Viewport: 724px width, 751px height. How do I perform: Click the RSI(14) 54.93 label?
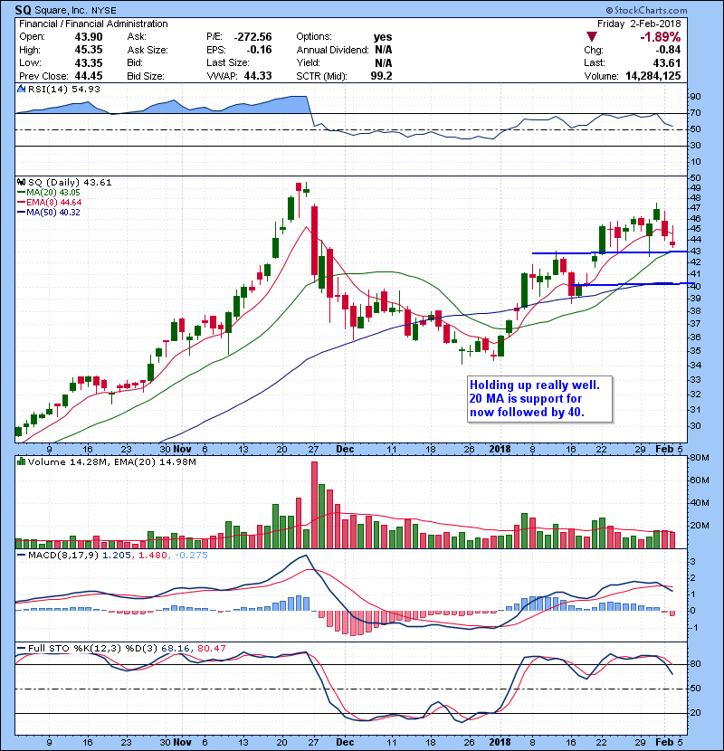click(63, 89)
